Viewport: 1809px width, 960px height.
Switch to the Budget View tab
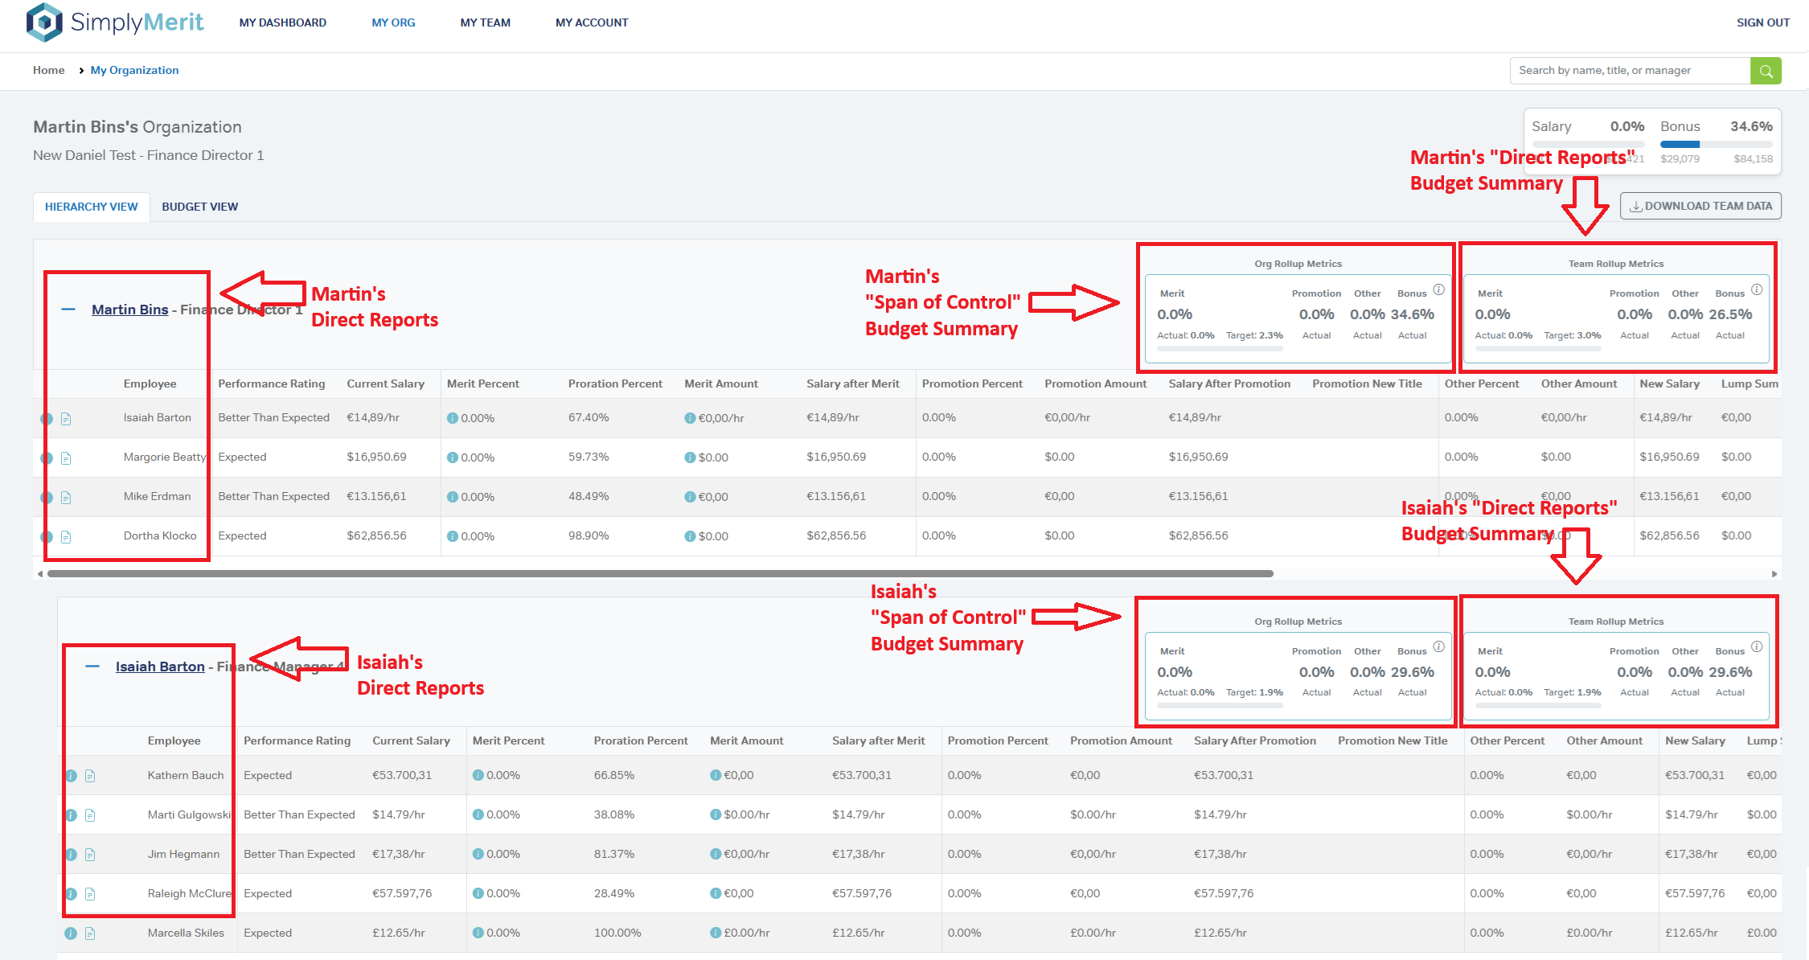[199, 207]
